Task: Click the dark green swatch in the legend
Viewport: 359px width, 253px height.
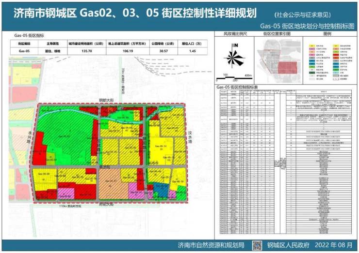Action: pos(312,73)
